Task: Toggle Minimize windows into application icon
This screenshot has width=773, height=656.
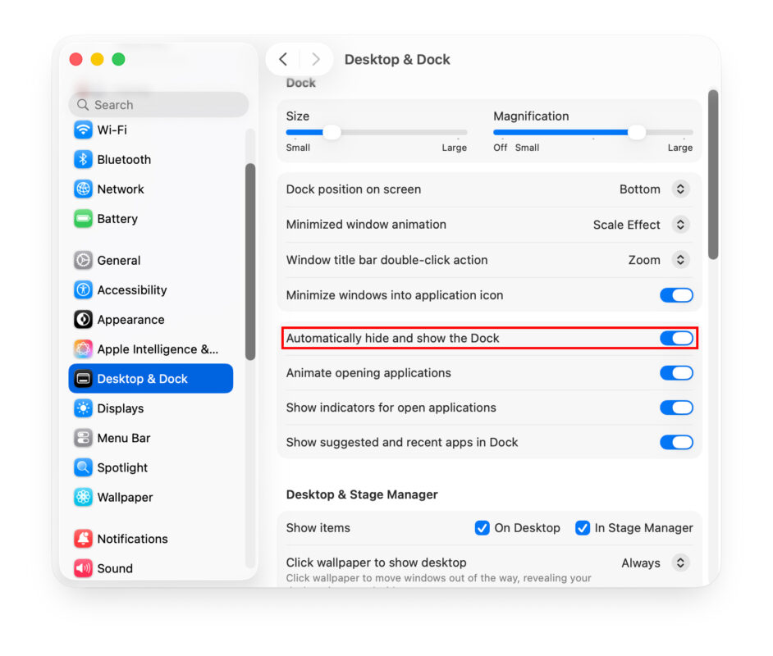Action: pyautogui.click(x=676, y=295)
